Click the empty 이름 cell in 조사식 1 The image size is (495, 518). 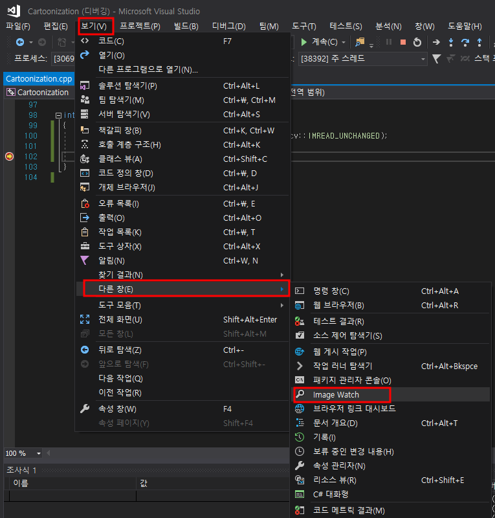pyautogui.click(x=72, y=496)
